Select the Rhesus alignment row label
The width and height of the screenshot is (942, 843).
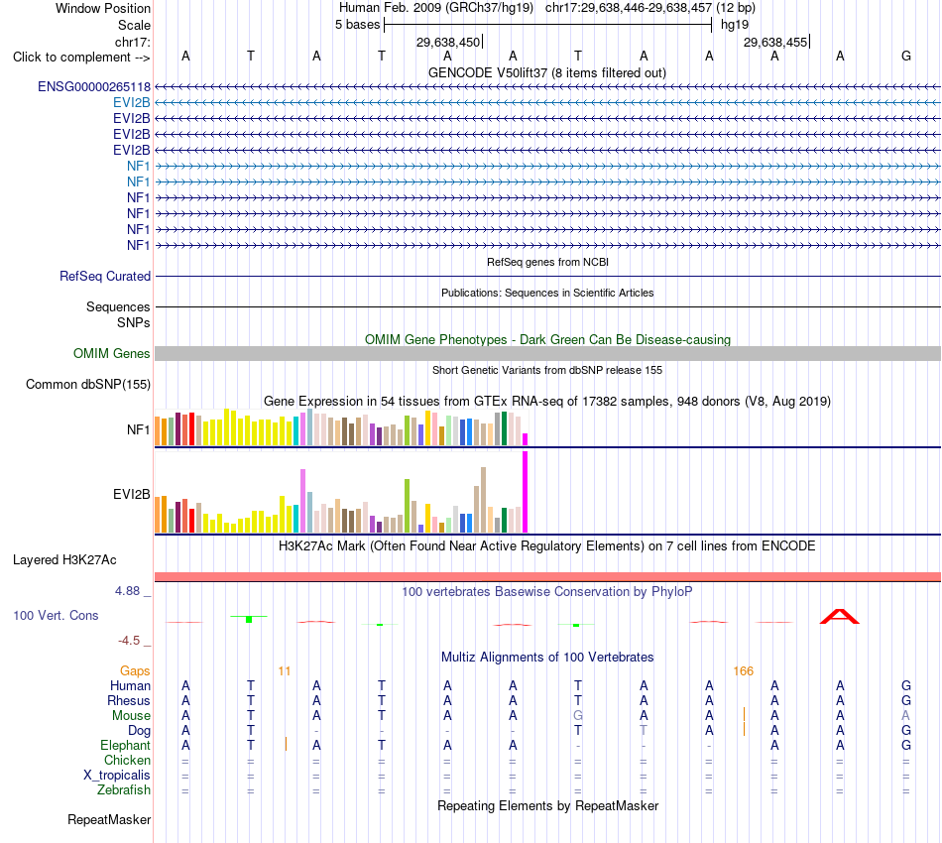click(x=129, y=700)
